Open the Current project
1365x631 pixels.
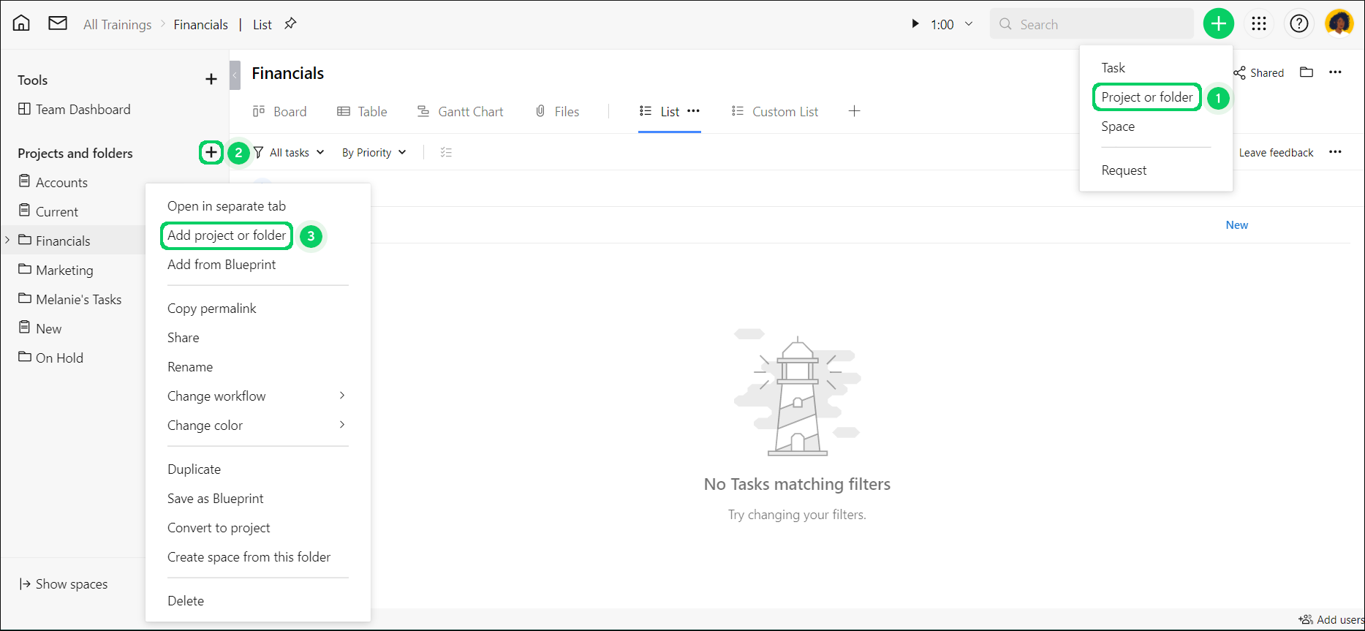48,211
